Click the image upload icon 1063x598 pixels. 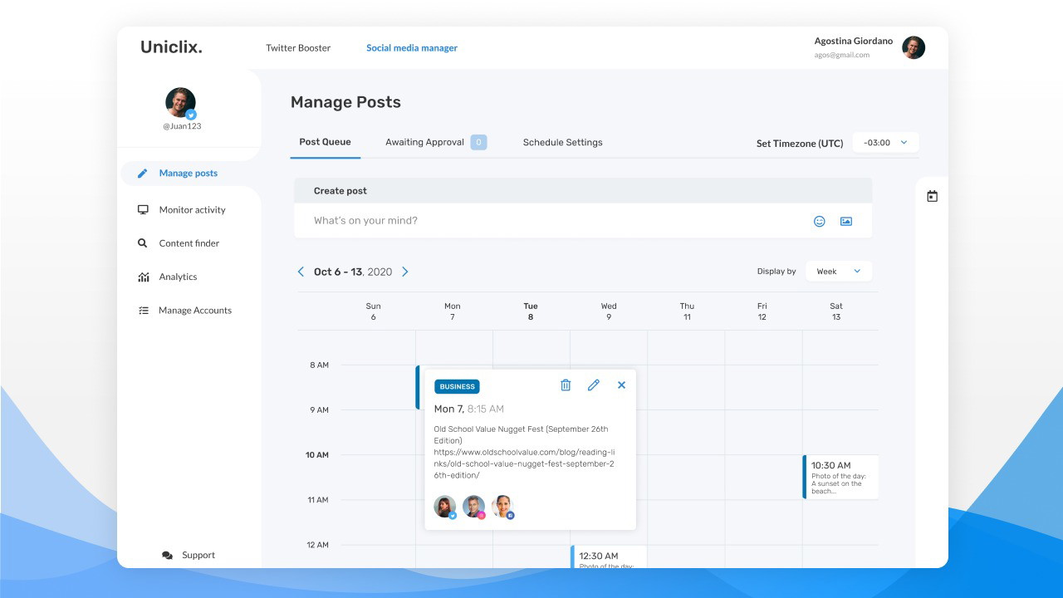click(845, 221)
